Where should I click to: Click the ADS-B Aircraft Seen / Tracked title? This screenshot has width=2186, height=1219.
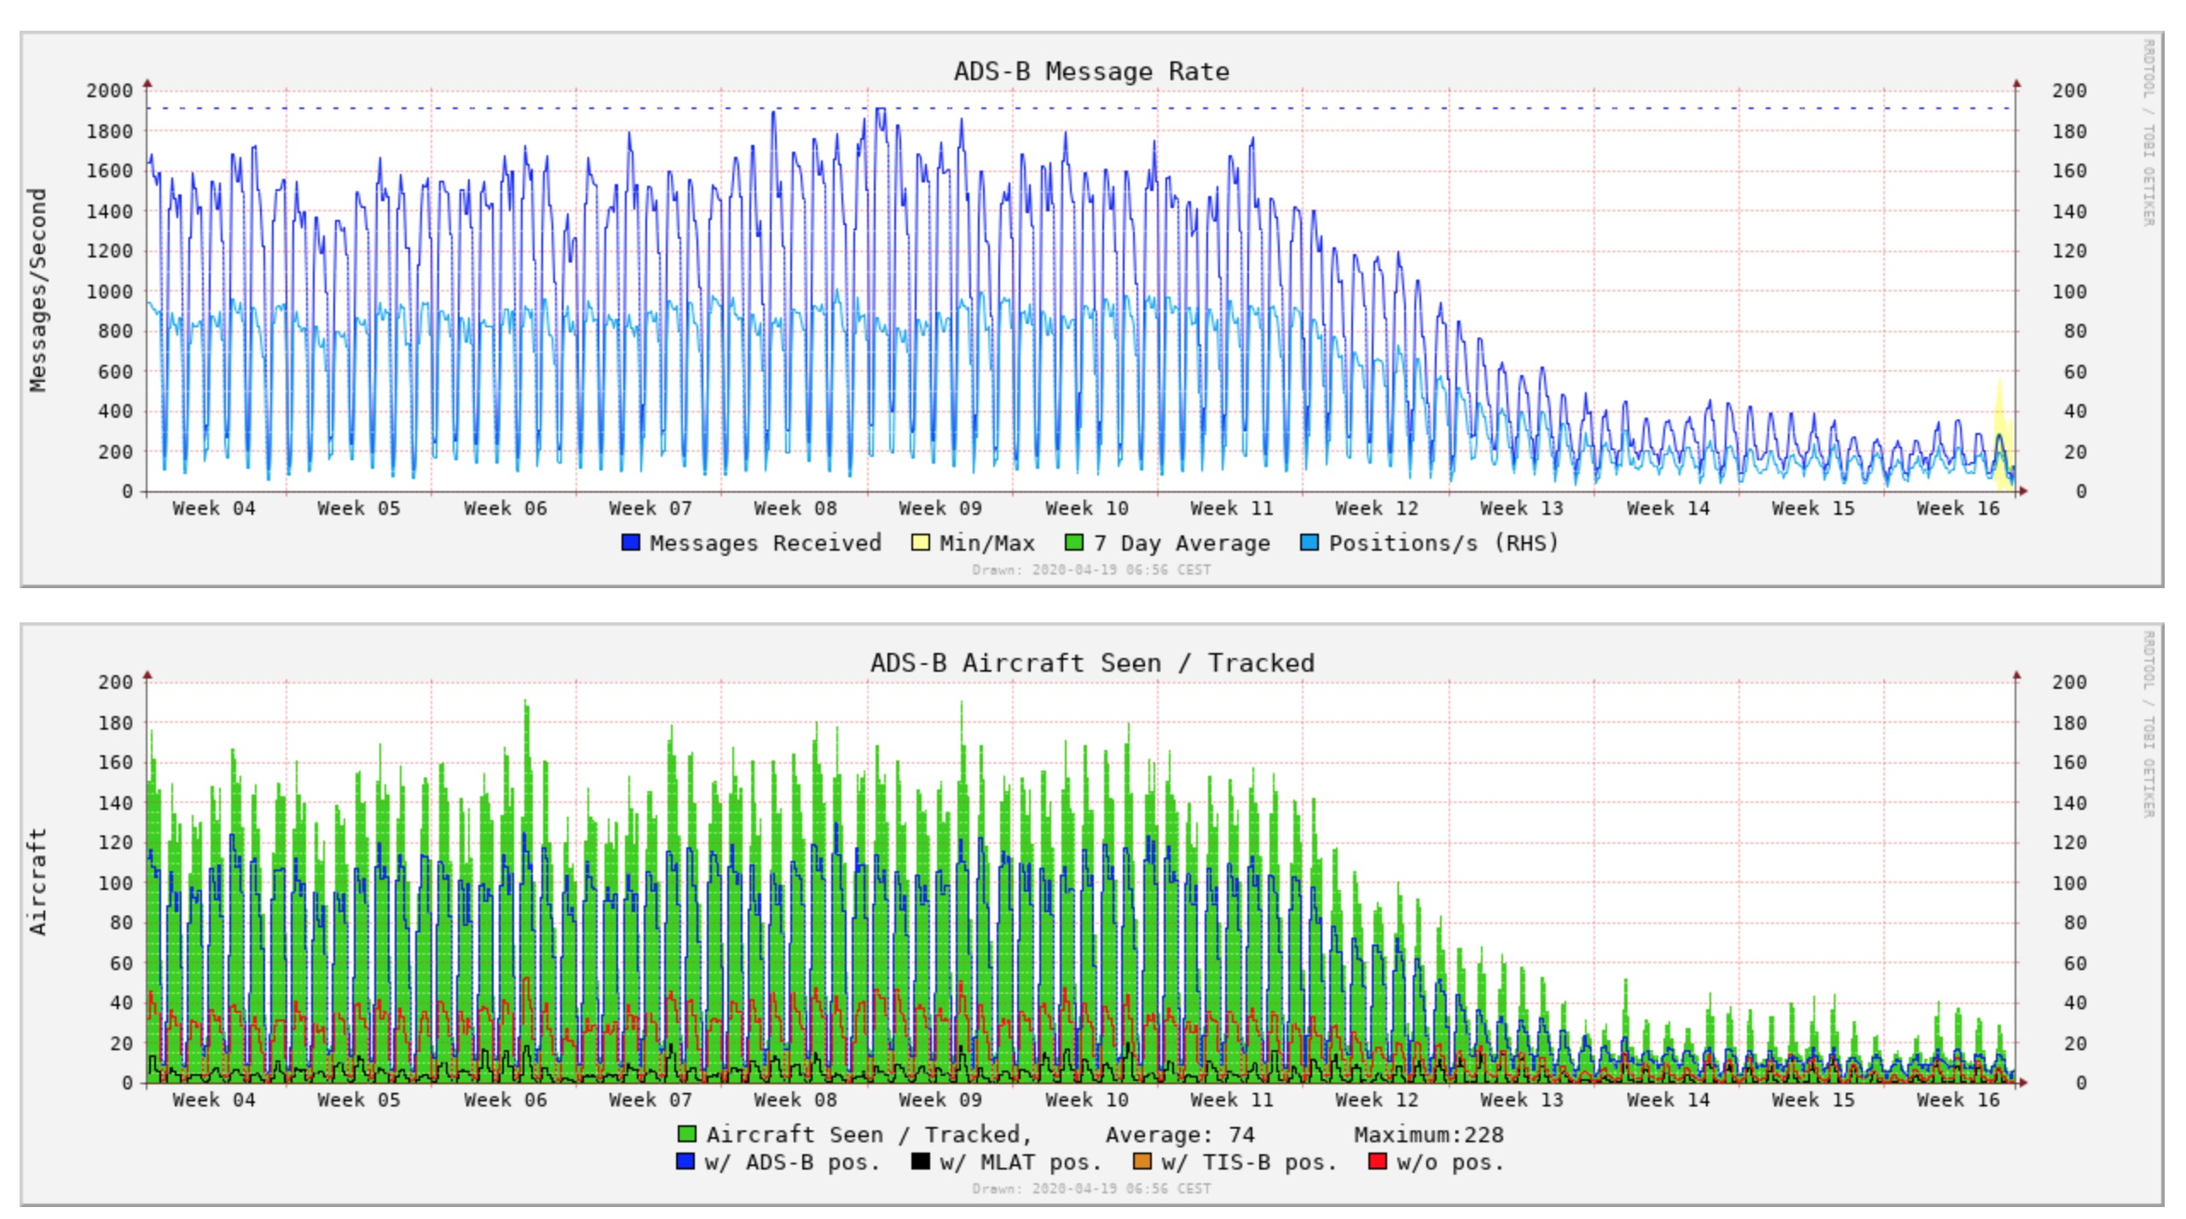[x=1091, y=663]
